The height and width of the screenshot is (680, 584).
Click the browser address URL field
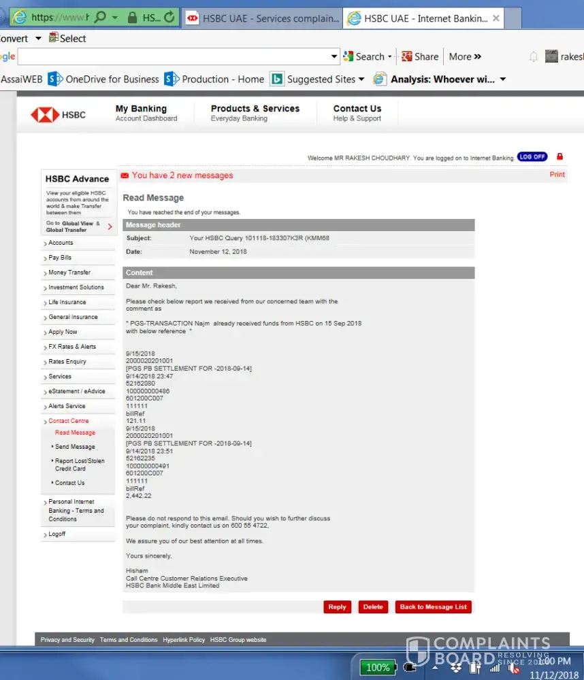60,18
